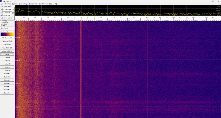Viewport: 221px width, 118px height.
Task: Click the small up-caret button
Action: click(x=11, y=18)
